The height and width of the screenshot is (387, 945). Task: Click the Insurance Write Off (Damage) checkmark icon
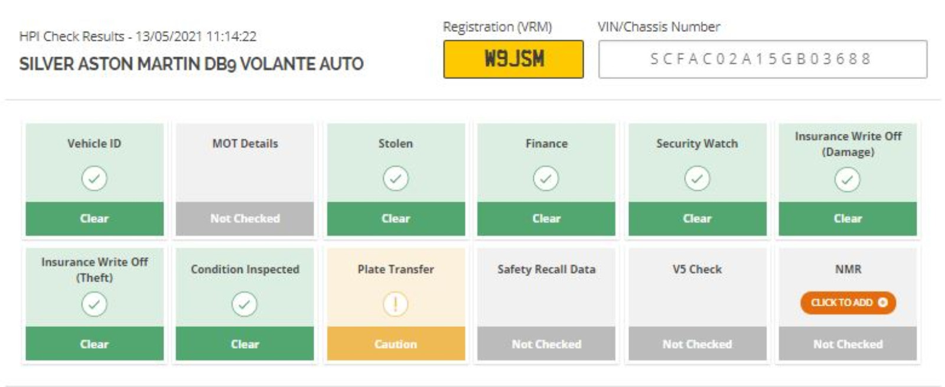(x=848, y=179)
